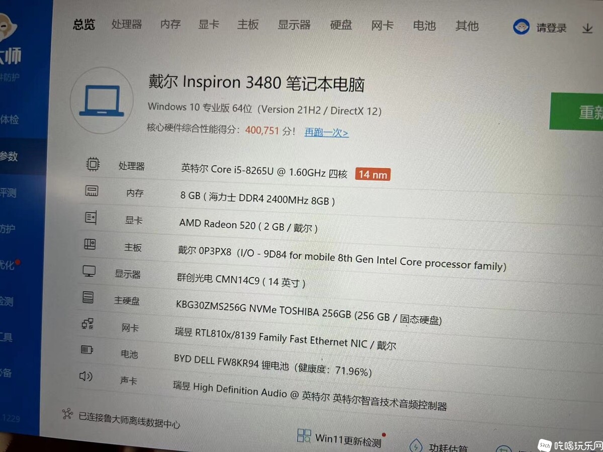Click the 14 nm badge
The height and width of the screenshot is (452, 603).
[373, 174]
